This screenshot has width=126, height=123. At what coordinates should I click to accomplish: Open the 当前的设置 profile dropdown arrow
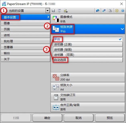(x=48, y=11)
